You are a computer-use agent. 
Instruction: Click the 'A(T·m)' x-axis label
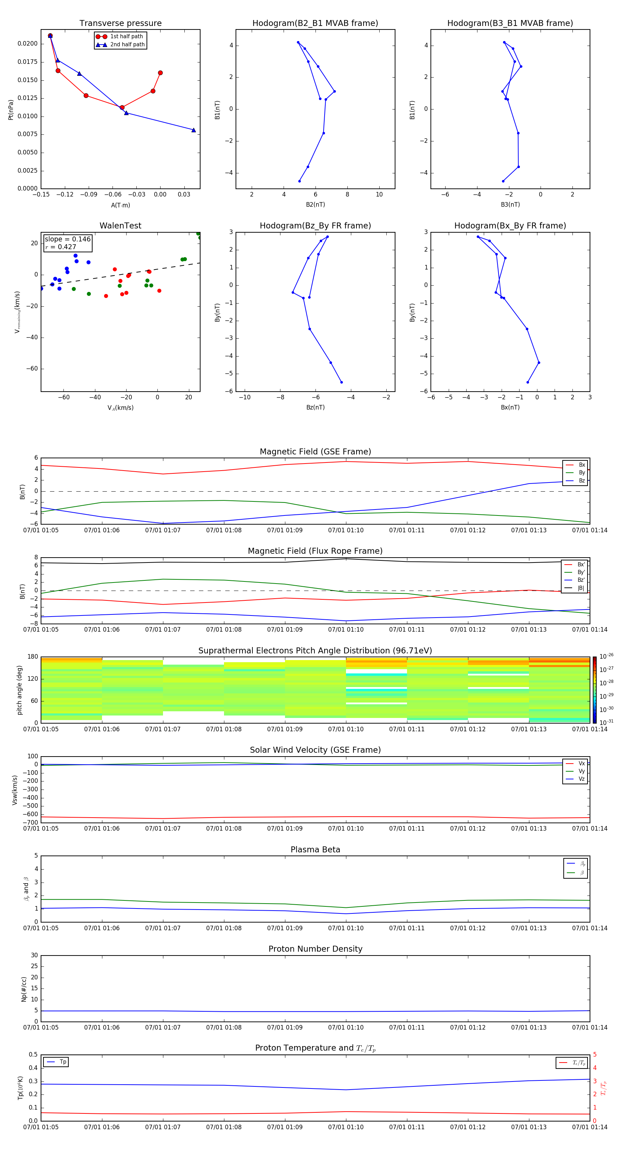point(120,205)
